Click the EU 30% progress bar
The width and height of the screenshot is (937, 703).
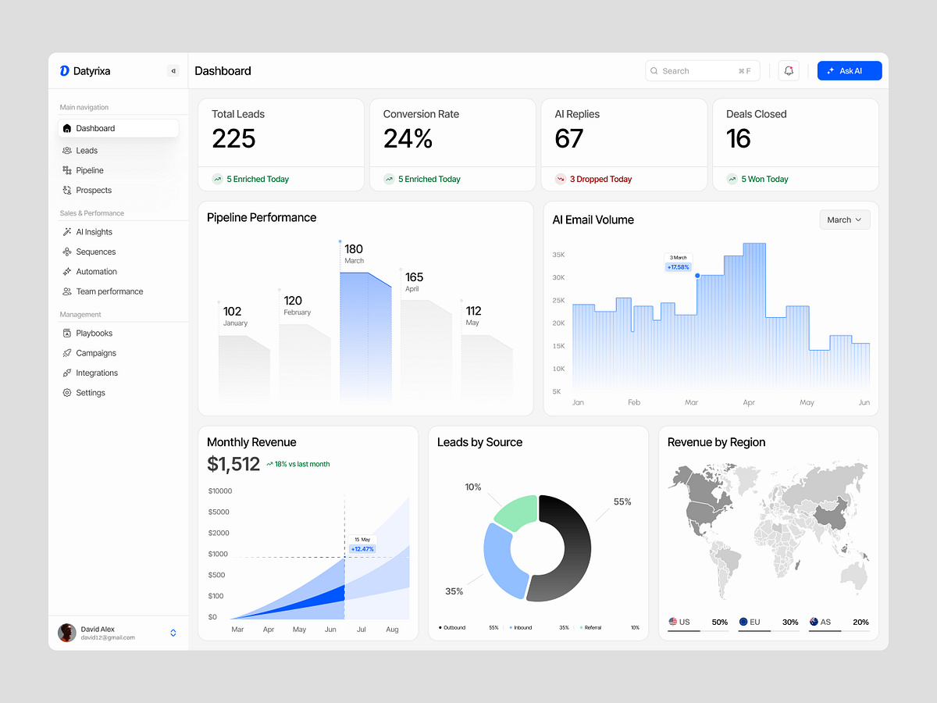click(x=768, y=631)
